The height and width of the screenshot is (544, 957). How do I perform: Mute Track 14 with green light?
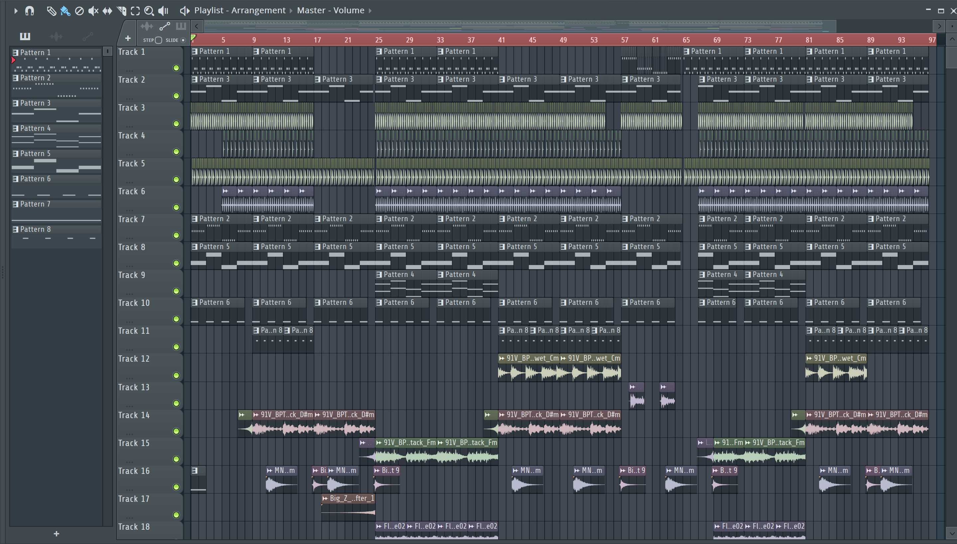pyautogui.click(x=176, y=431)
